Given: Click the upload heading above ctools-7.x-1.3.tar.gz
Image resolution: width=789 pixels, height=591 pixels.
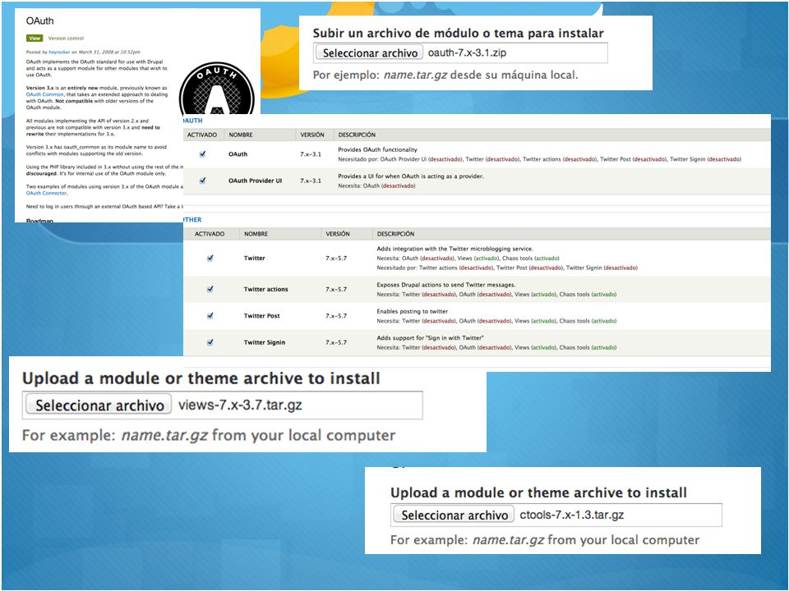Looking at the screenshot, I should [538, 492].
